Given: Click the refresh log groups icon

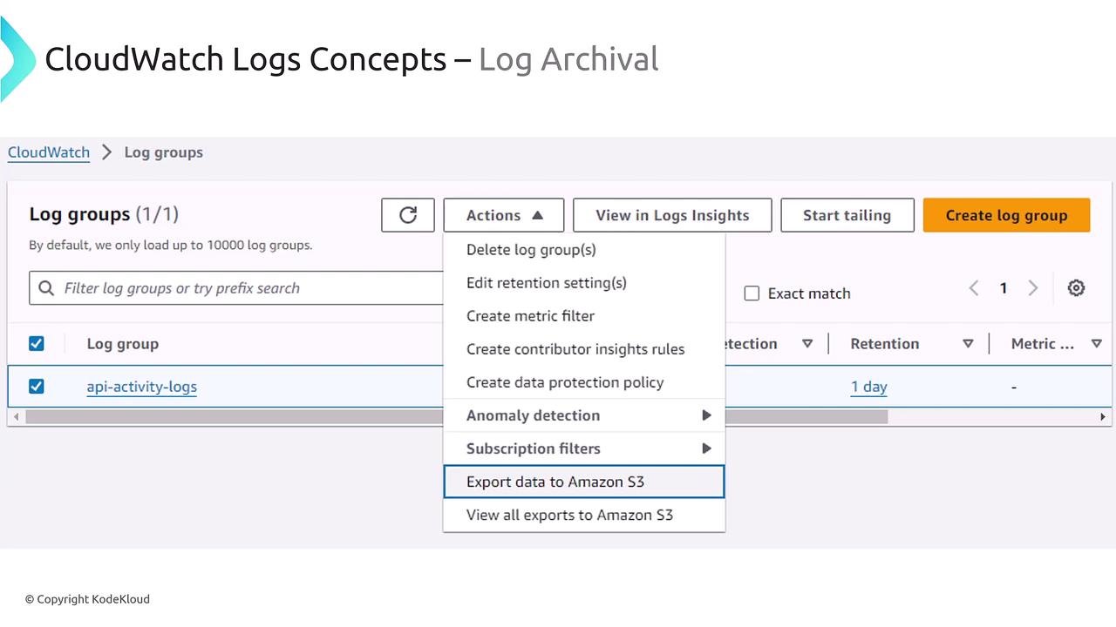Looking at the screenshot, I should (x=408, y=215).
